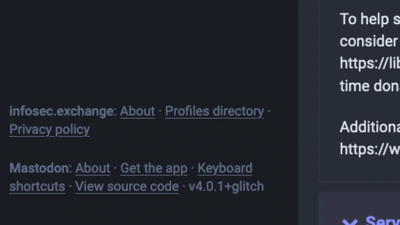The width and height of the screenshot is (400, 225).
Task: Click the word "consider" in the description
Action: (369, 41)
